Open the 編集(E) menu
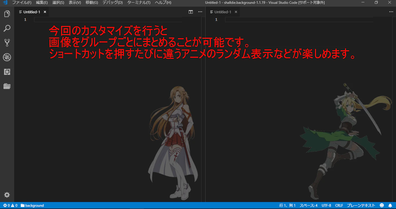 click(x=42, y=3)
